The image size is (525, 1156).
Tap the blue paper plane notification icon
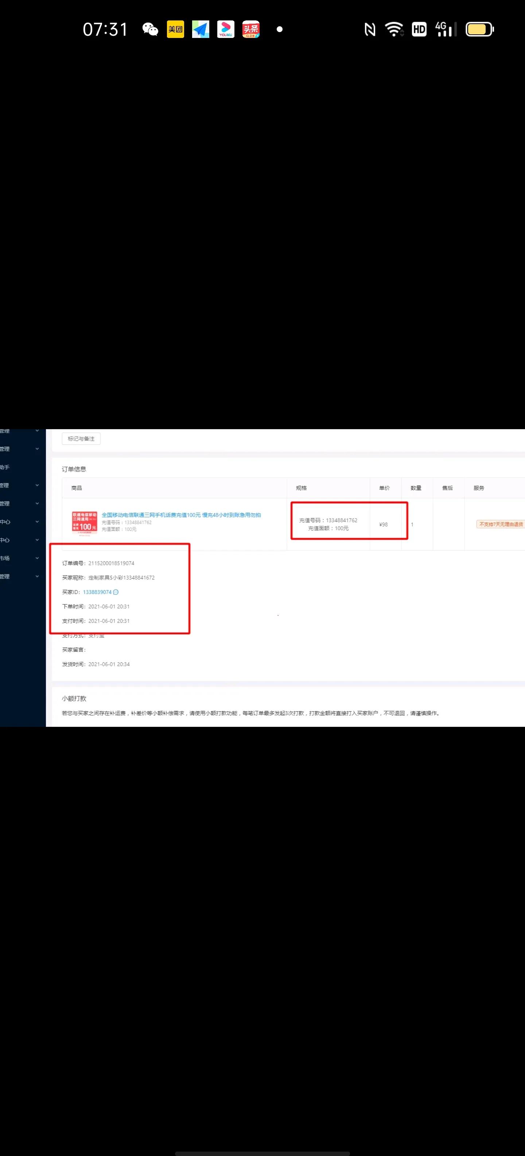coord(201,30)
